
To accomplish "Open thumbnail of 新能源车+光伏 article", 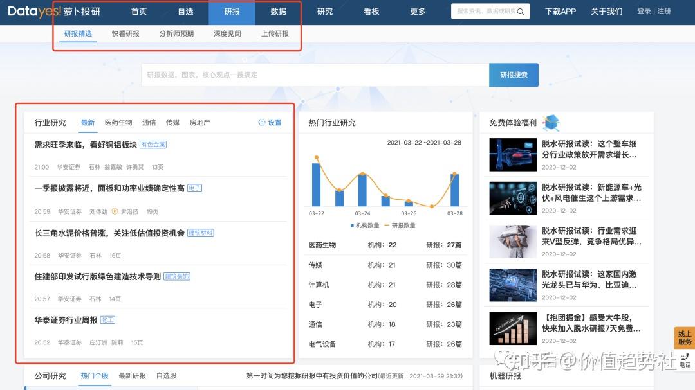I will (x=513, y=199).
